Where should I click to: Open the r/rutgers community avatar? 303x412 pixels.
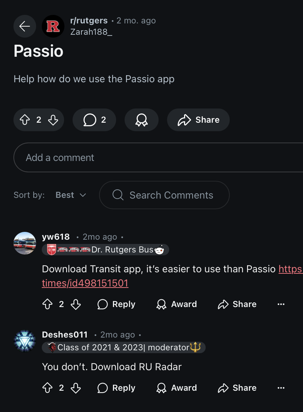tap(53, 26)
